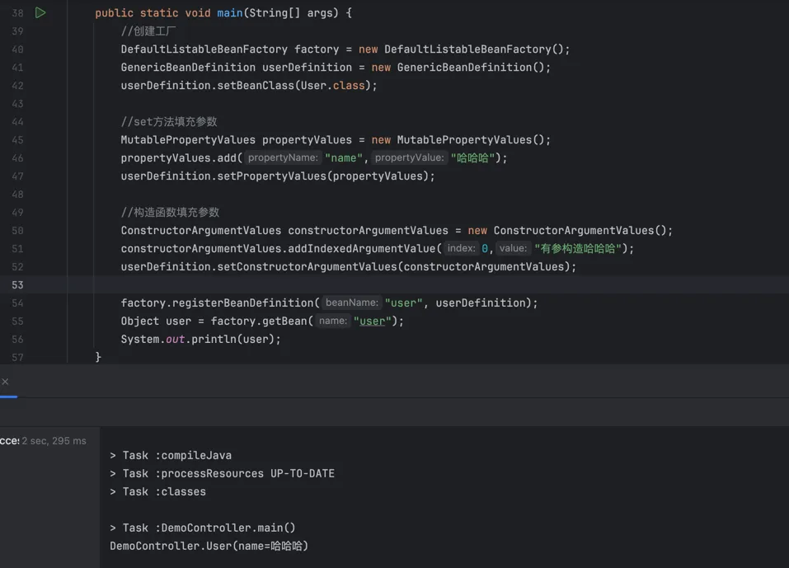Click line number 53 in the gutter
This screenshot has height=568, width=789.
point(17,285)
